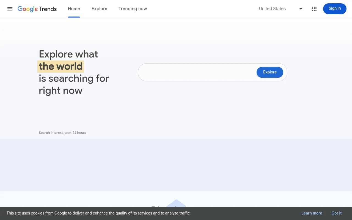Open the Trending now page
The image size is (352, 220).
pyautogui.click(x=133, y=9)
